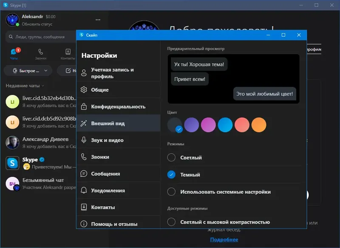Open Notifications via the bell icon
The height and width of the screenshot is (248, 340).
tap(85, 190)
